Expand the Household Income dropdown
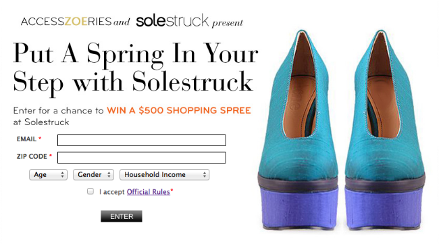This screenshot has height=244, width=439. 164,175
